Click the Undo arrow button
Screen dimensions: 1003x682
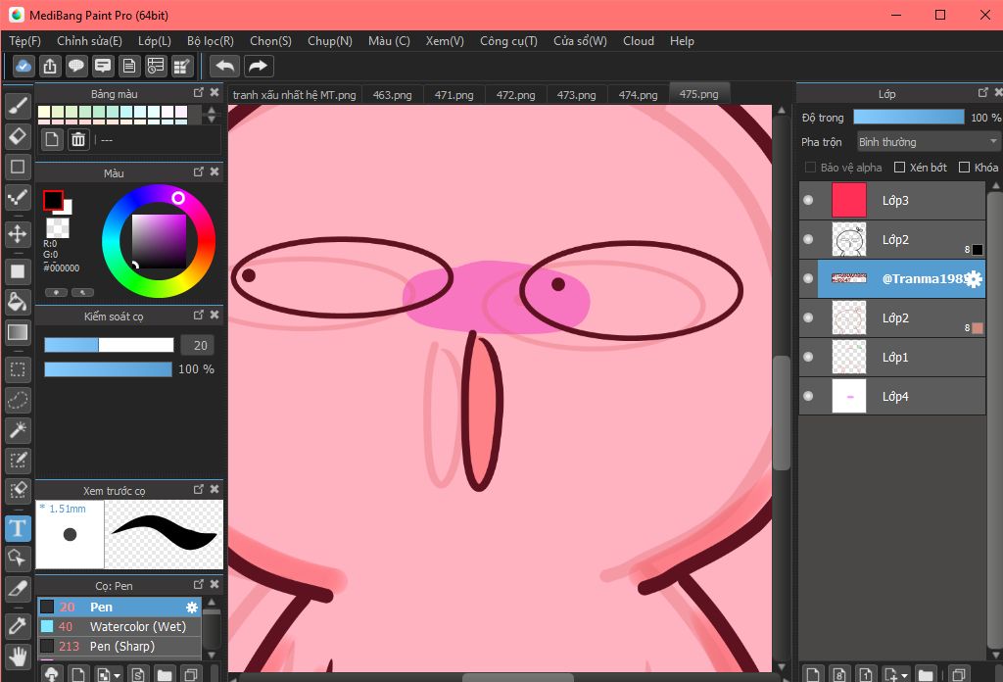tap(224, 66)
